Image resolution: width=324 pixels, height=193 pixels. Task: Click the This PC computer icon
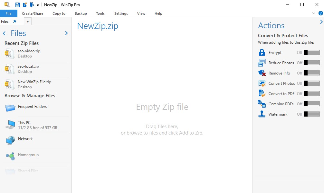(x=10, y=125)
